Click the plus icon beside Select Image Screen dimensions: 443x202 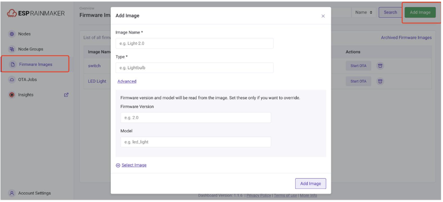point(118,166)
